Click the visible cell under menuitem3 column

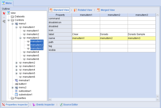pos(141,50)
